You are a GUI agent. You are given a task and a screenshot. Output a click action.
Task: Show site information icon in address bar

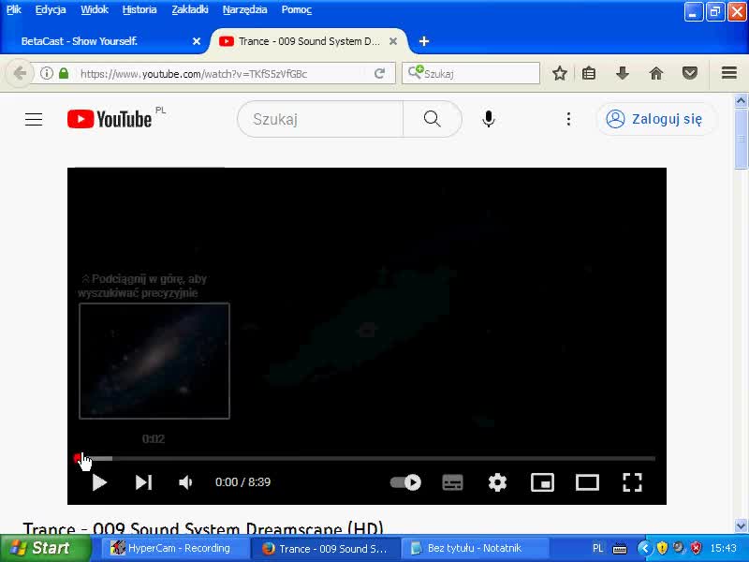click(46, 73)
